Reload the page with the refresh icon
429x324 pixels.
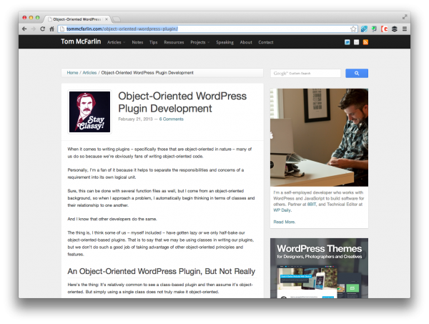pyautogui.click(x=42, y=29)
